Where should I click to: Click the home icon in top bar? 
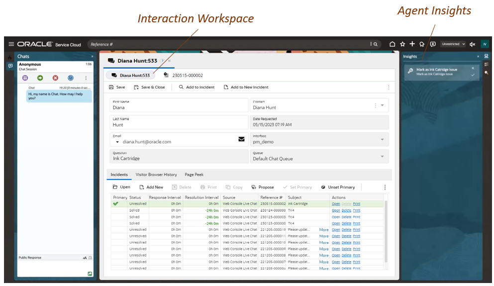[x=392, y=44]
